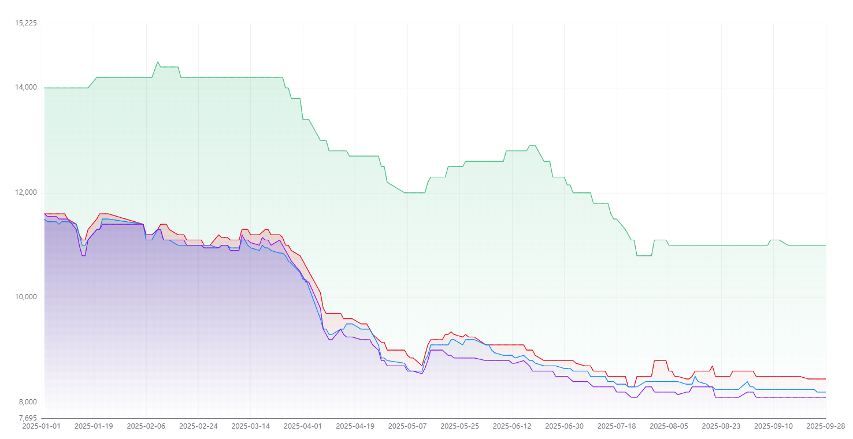Select the 2025-08-23 date label
853x439 pixels.
click(x=721, y=426)
